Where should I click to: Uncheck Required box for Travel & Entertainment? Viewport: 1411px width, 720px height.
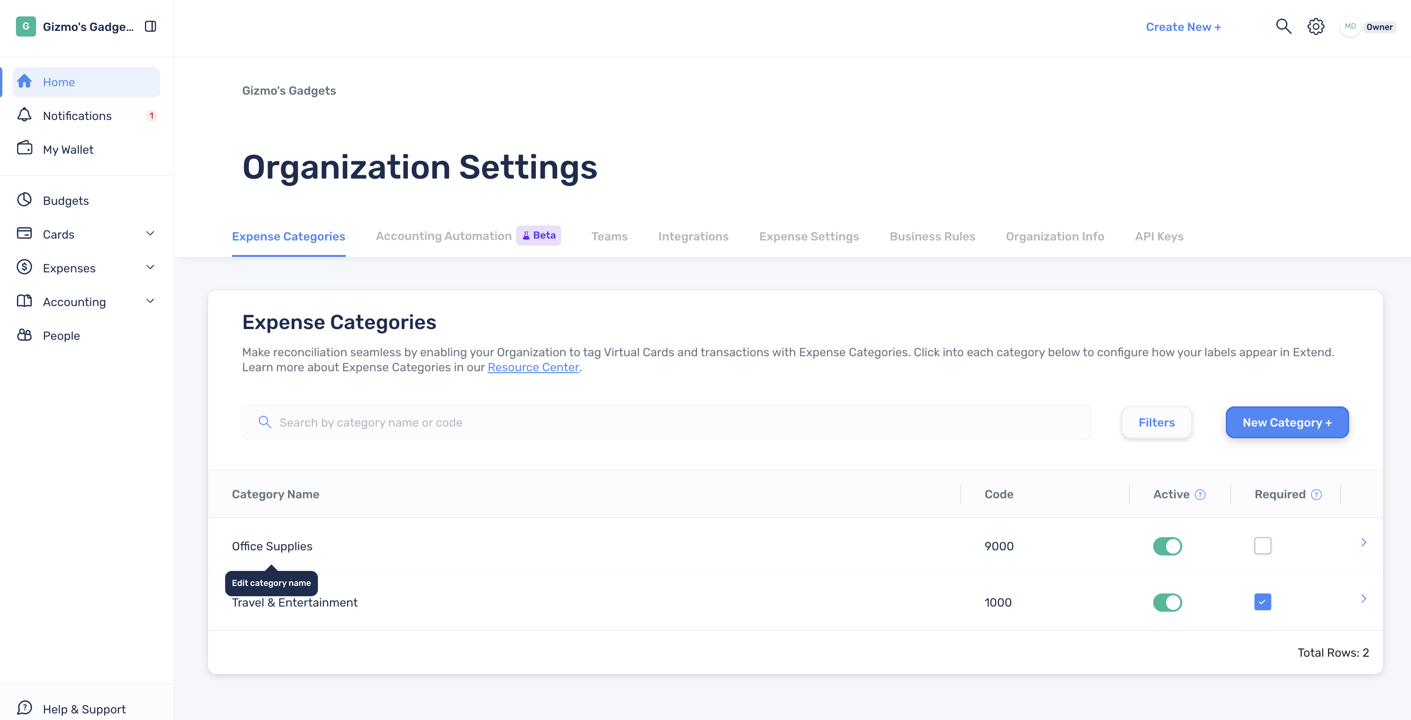(x=1262, y=602)
